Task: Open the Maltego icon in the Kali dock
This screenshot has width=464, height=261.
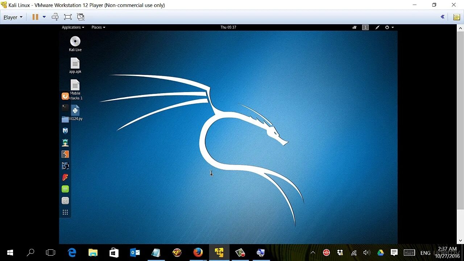Action: click(x=65, y=166)
